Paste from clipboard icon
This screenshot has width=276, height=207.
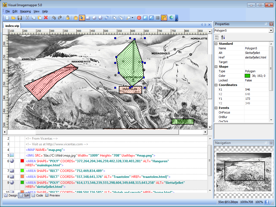(40, 18)
